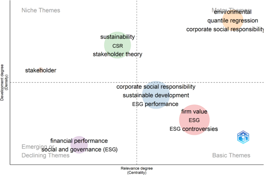
Task: Click the environmental keyword label
Action: 233,12
